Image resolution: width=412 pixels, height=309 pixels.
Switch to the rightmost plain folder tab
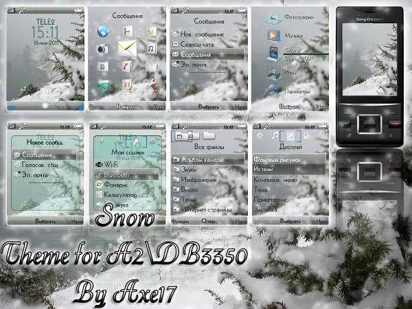[209, 135]
